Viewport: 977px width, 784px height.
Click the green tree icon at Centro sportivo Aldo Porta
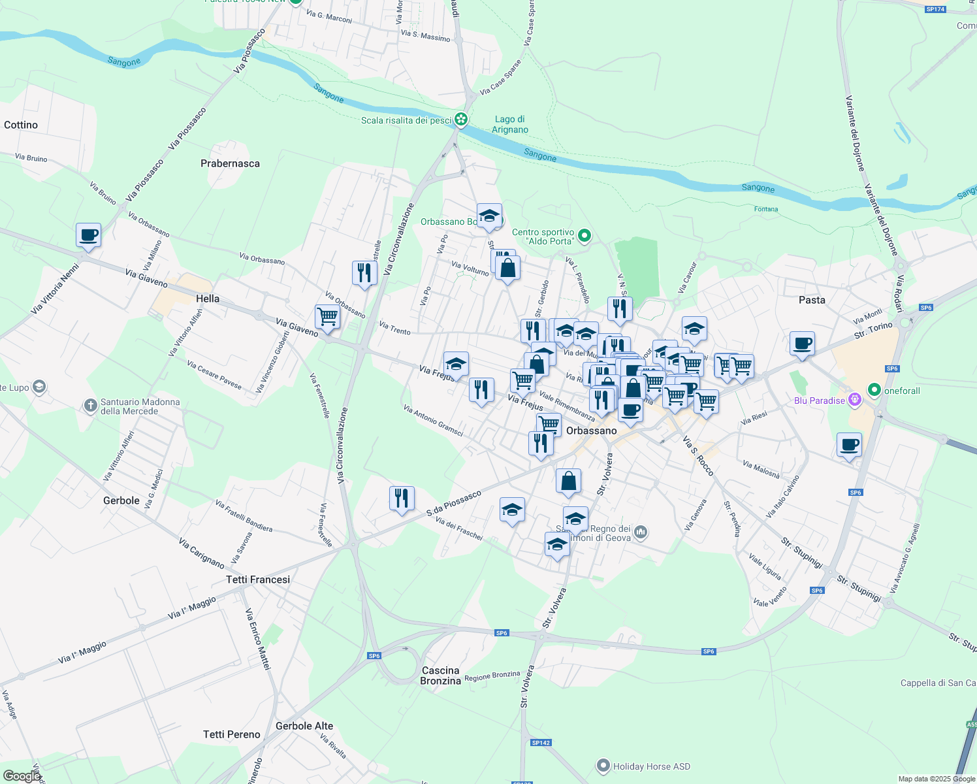click(x=583, y=237)
